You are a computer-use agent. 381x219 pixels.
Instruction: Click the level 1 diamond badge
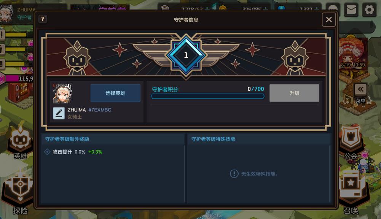[186, 56]
